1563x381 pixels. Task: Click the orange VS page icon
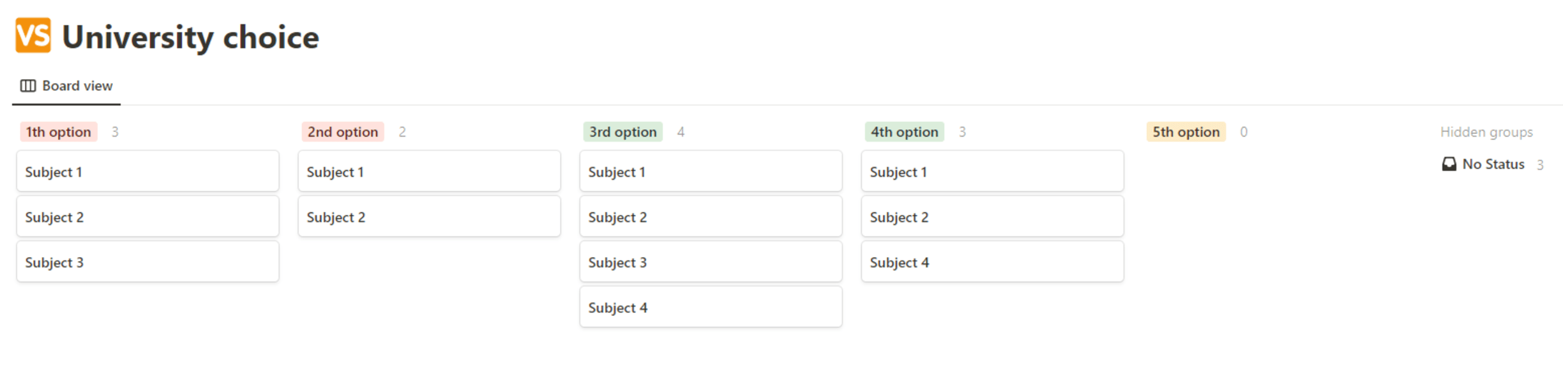(33, 35)
